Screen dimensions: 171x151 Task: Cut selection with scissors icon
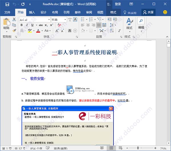tap(14, 20)
